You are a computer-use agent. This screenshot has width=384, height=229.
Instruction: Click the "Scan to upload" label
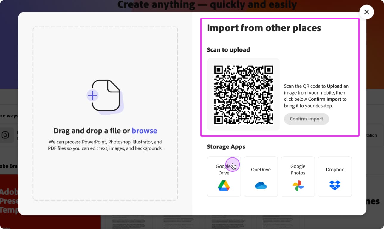pos(228,50)
